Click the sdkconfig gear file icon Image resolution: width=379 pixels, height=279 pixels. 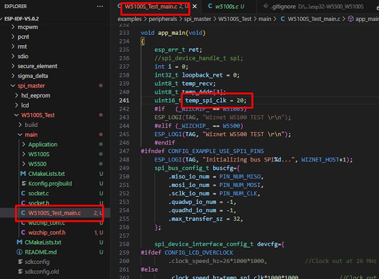coord(20,262)
